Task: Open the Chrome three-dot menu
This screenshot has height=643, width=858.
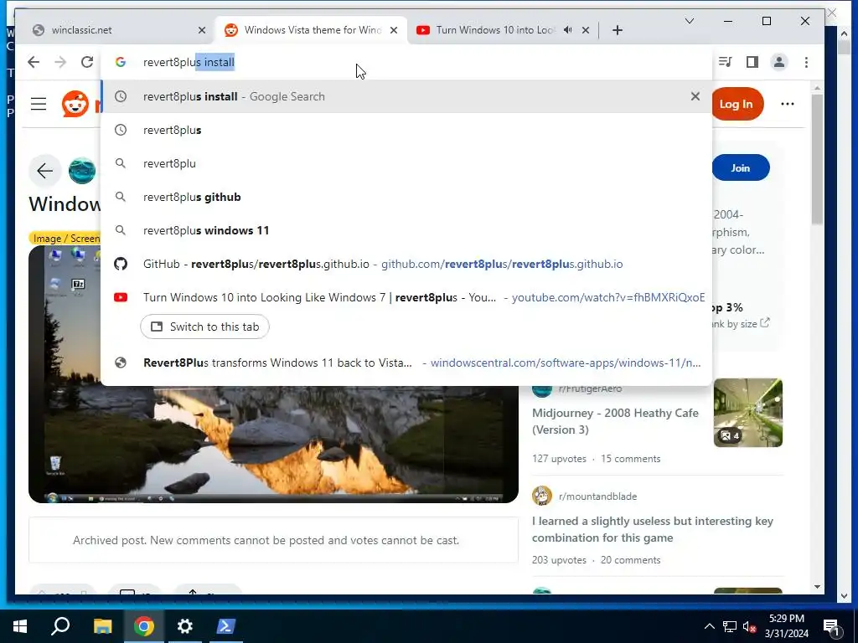Action: point(806,62)
